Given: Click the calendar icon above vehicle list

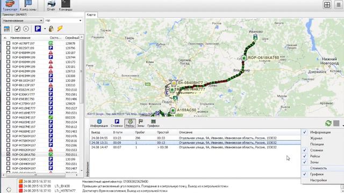Looking at the screenshot, I should coord(6,28).
